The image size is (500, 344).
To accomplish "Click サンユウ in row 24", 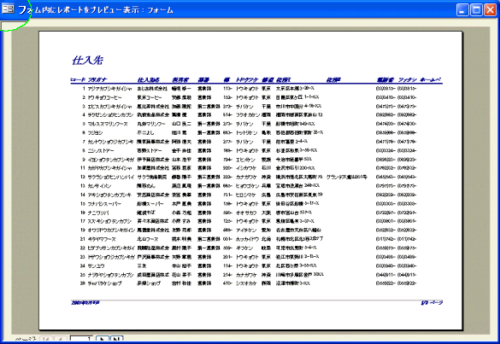I will [x=96, y=266].
